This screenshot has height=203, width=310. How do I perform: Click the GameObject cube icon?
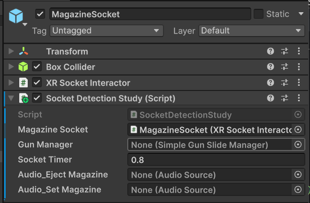[16, 15]
